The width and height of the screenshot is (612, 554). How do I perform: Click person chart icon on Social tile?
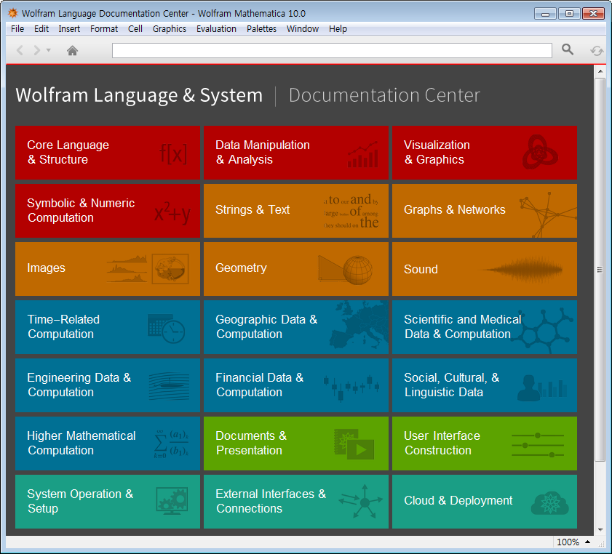tap(542, 388)
